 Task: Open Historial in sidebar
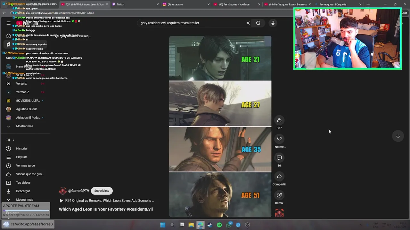point(22,149)
